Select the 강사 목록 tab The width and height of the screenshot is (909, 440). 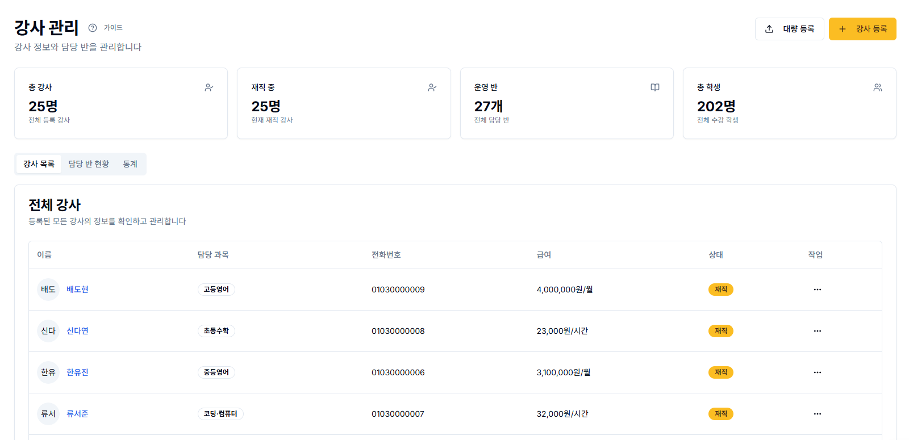tap(39, 164)
